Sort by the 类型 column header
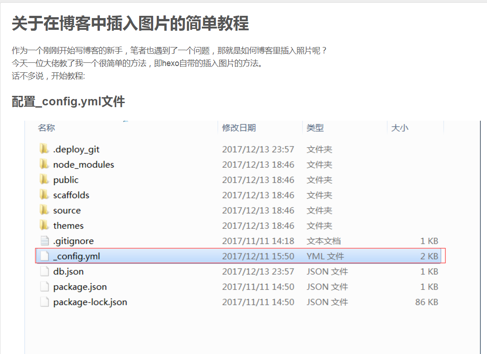 tap(315, 128)
